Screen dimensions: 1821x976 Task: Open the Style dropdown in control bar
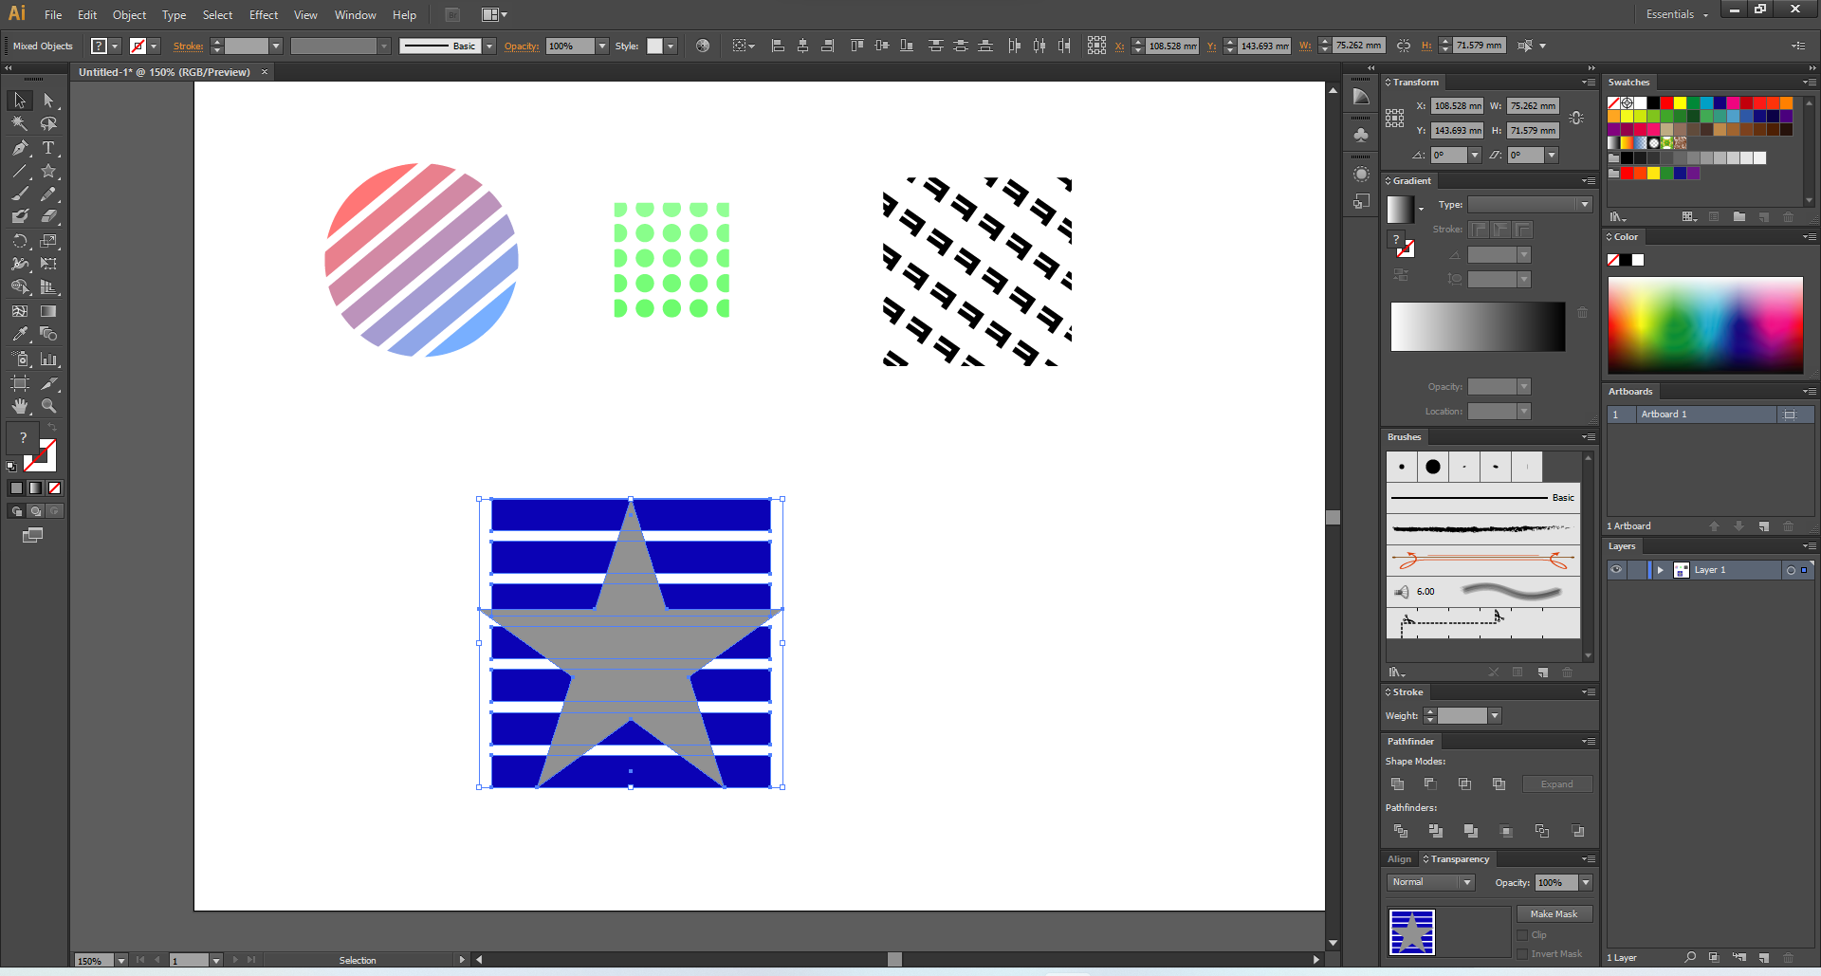tap(671, 46)
